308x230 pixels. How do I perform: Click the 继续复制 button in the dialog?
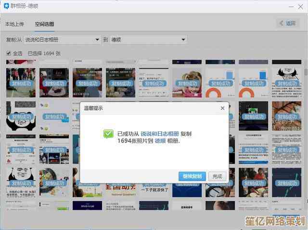click(192, 176)
